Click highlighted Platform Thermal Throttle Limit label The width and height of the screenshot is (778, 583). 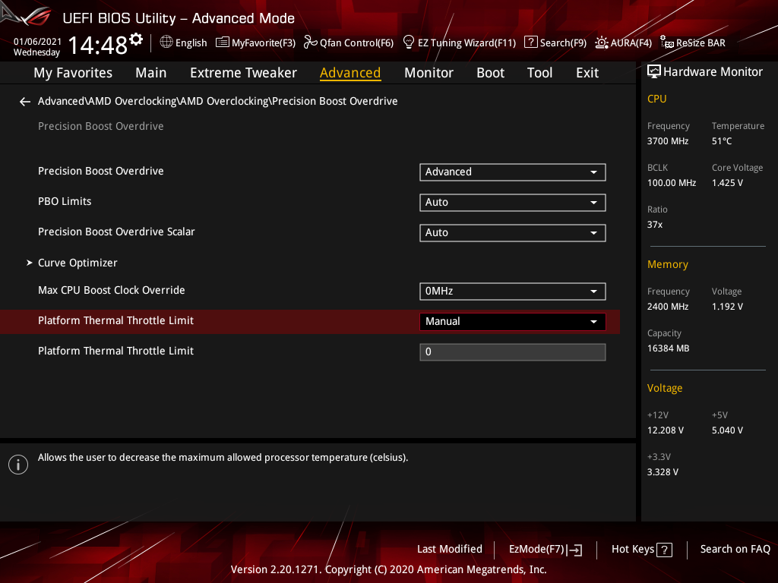pos(115,320)
